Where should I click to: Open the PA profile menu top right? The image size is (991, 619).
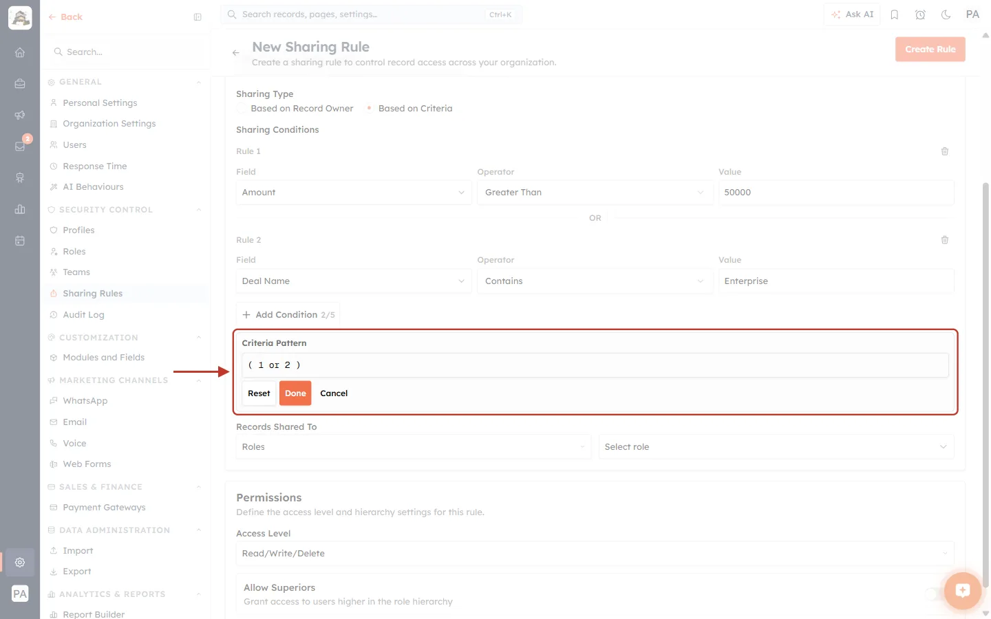pyautogui.click(x=972, y=14)
